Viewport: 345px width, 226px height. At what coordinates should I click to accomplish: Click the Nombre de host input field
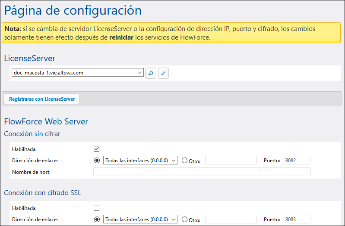[202, 172]
